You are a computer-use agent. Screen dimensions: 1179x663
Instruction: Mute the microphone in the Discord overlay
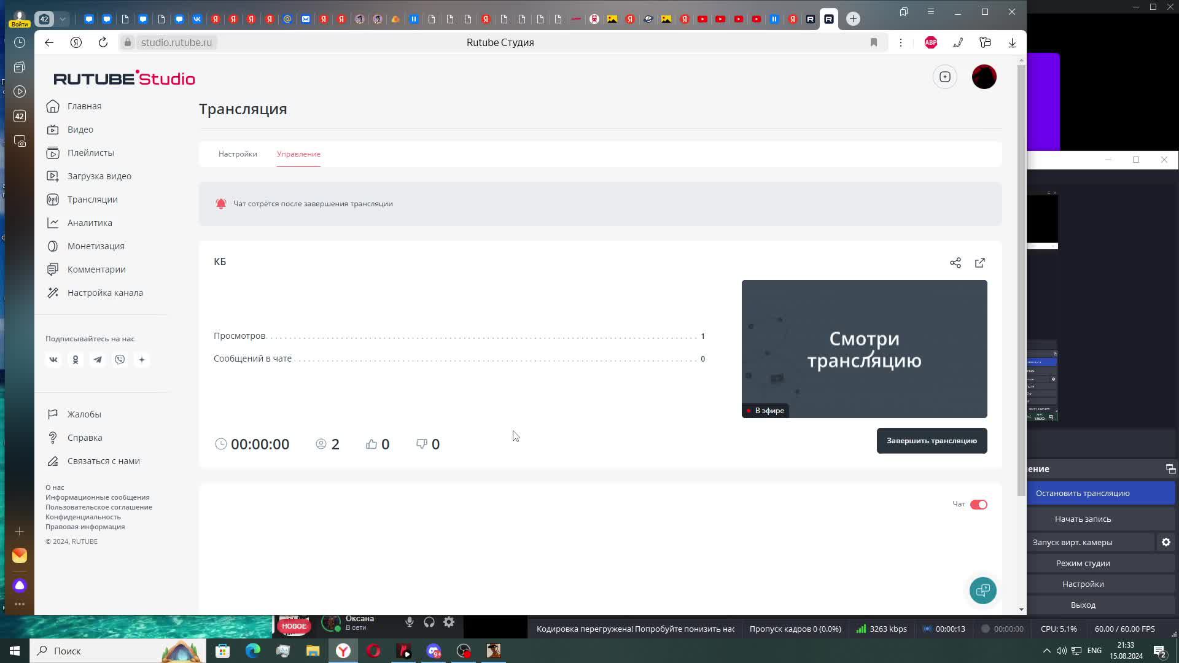(409, 622)
